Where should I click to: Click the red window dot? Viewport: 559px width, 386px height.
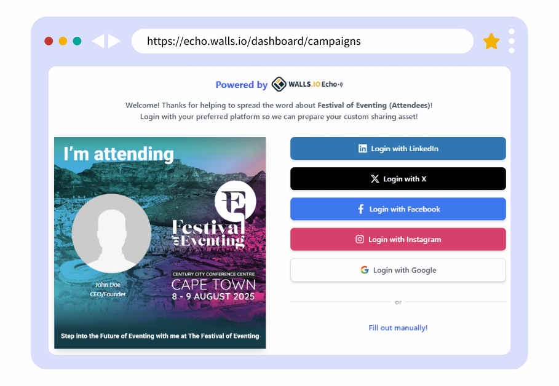[x=49, y=41]
